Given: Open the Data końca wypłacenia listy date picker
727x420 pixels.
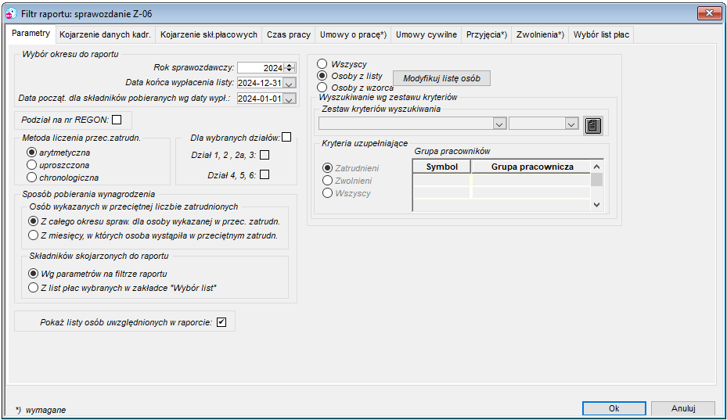Looking at the screenshot, I should tap(290, 84).
